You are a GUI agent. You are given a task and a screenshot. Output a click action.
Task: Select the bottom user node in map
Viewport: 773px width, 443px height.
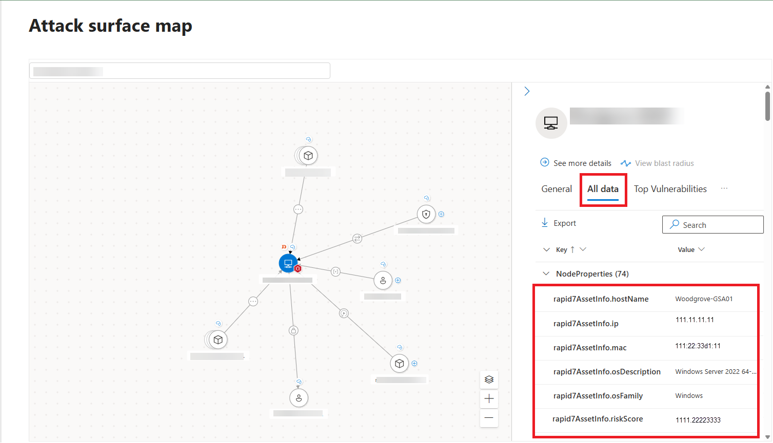(299, 398)
